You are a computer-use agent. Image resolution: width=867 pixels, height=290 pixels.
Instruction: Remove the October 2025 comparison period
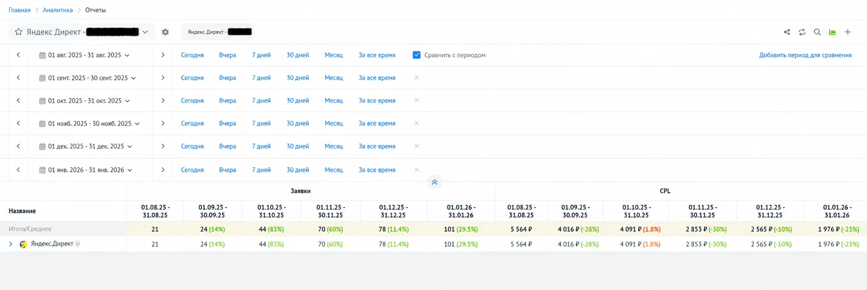pyautogui.click(x=416, y=100)
